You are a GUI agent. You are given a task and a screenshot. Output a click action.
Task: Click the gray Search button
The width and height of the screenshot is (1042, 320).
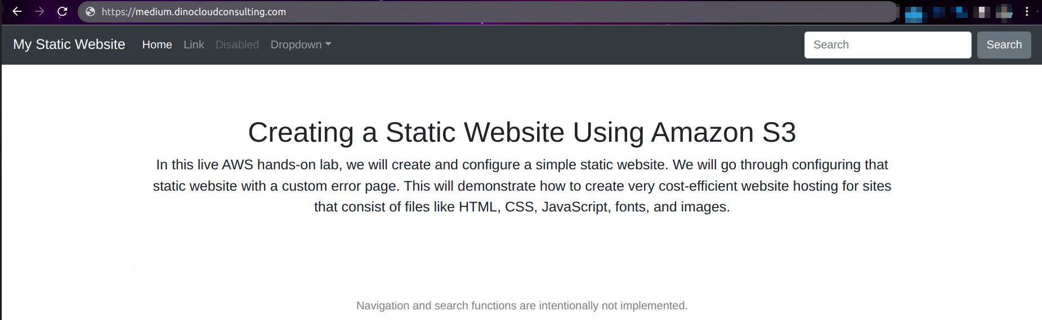[x=1004, y=45]
